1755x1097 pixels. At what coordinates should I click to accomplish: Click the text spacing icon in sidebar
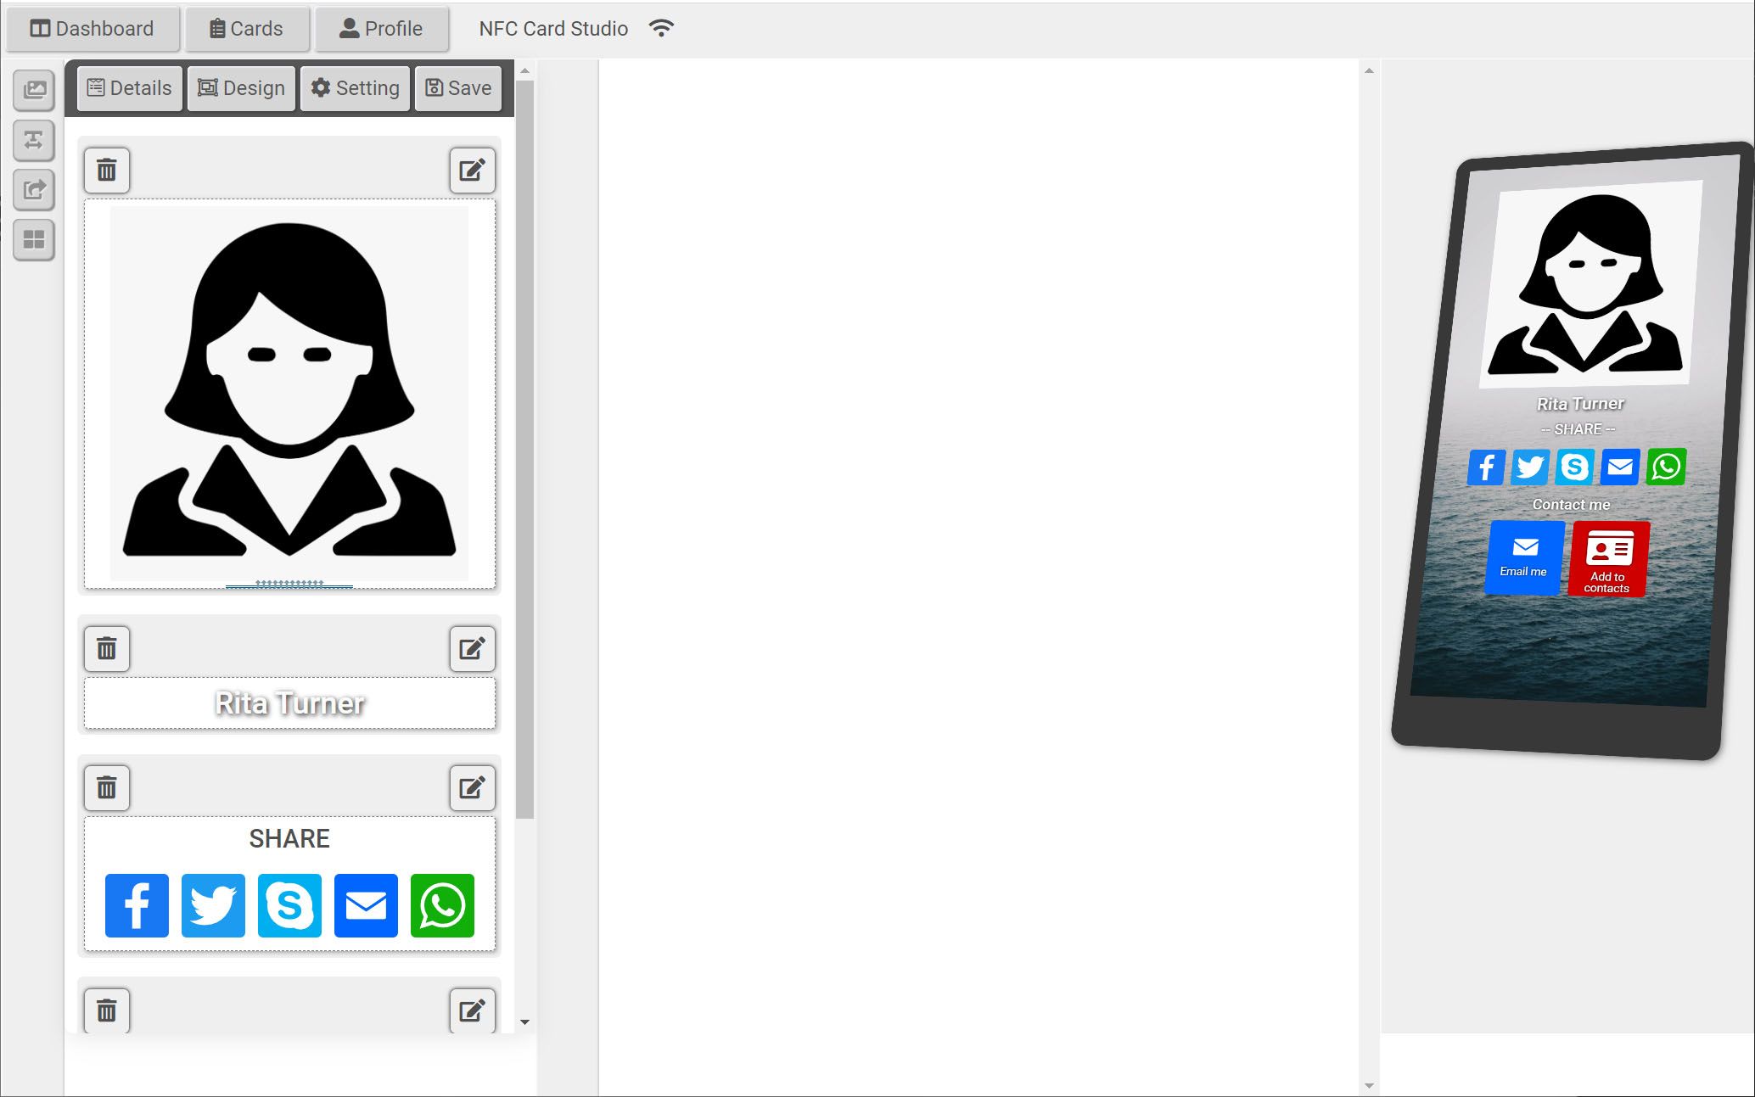(x=34, y=140)
